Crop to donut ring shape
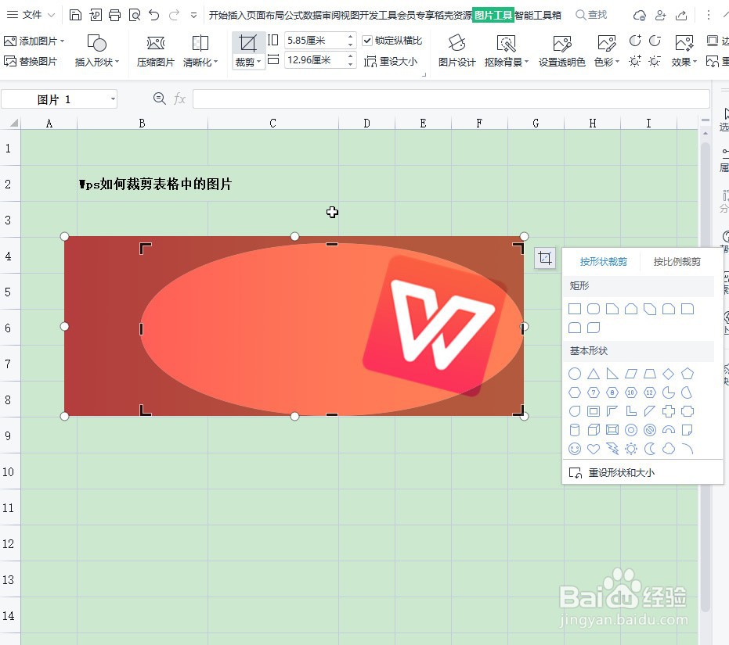 click(631, 430)
